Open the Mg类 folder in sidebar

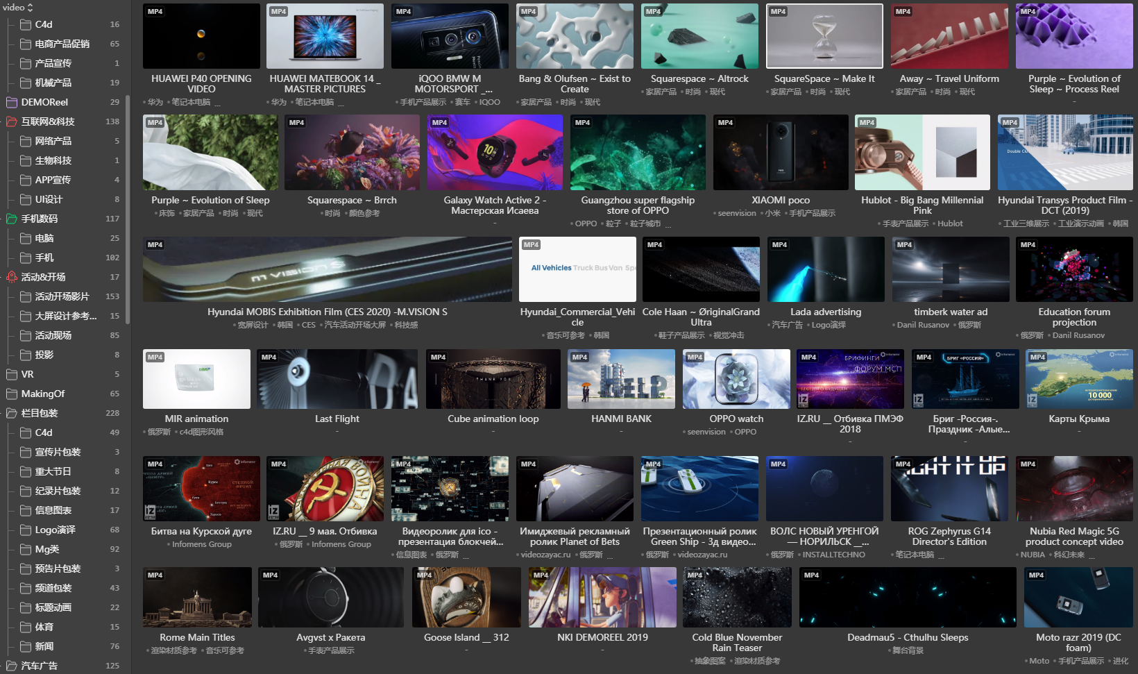pos(46,549)
